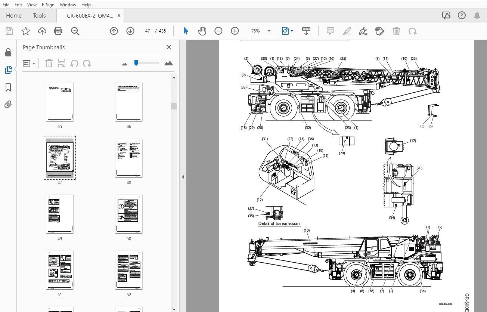The height and width of the screenshot is (312, 487).
Task: Delete the thumbnail page with the panel trash icon
Action: pos(49,63)
